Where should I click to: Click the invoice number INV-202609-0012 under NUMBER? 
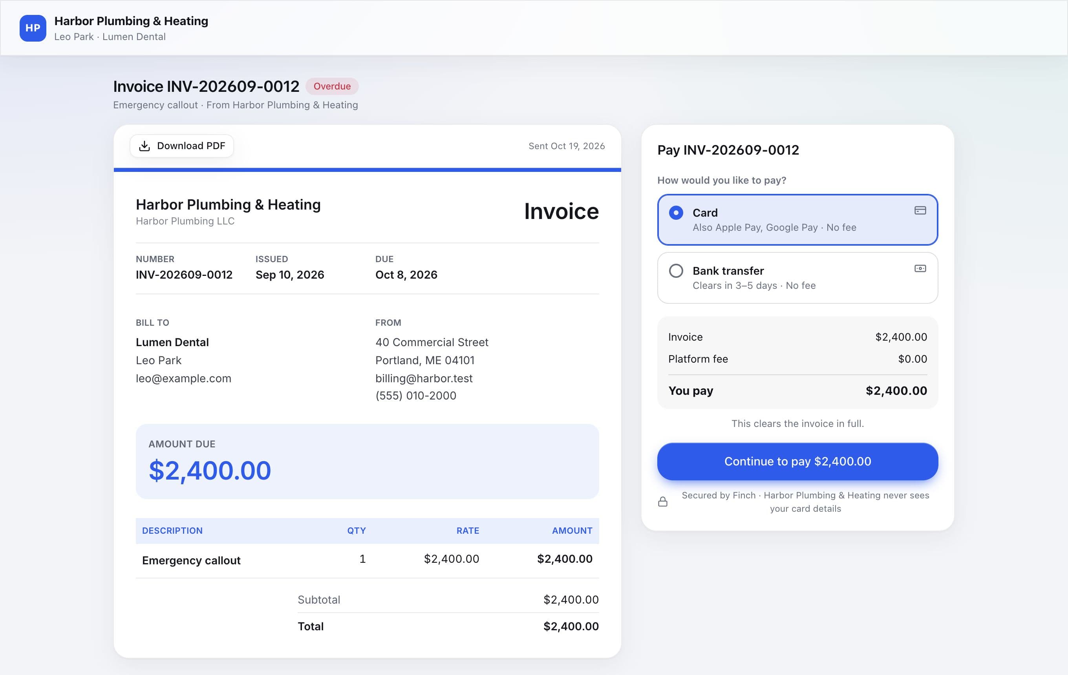[184, 275]
